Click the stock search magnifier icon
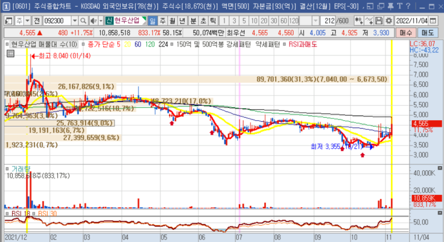The image size is (444, 242). 83,20
